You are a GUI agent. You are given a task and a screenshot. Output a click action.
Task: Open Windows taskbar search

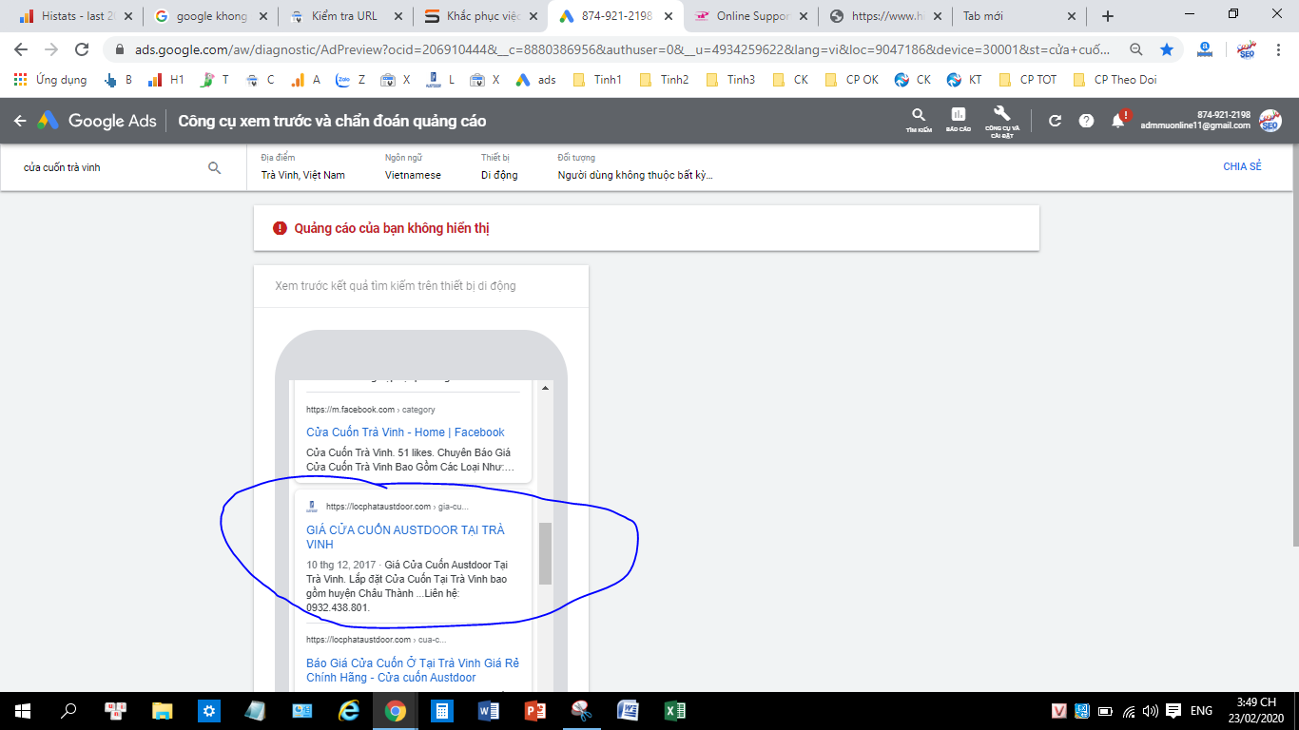(68, 710)
